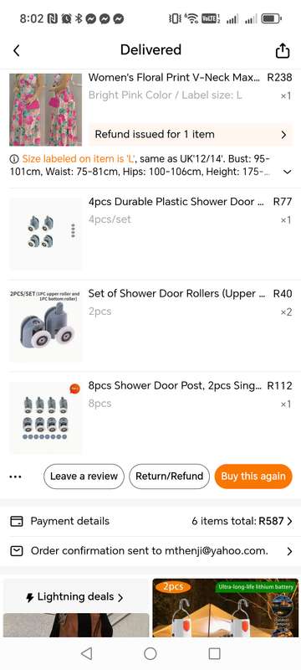Tap the orange Buy this again button
This screenshot has height=670, width=301.
pos(253,477)
